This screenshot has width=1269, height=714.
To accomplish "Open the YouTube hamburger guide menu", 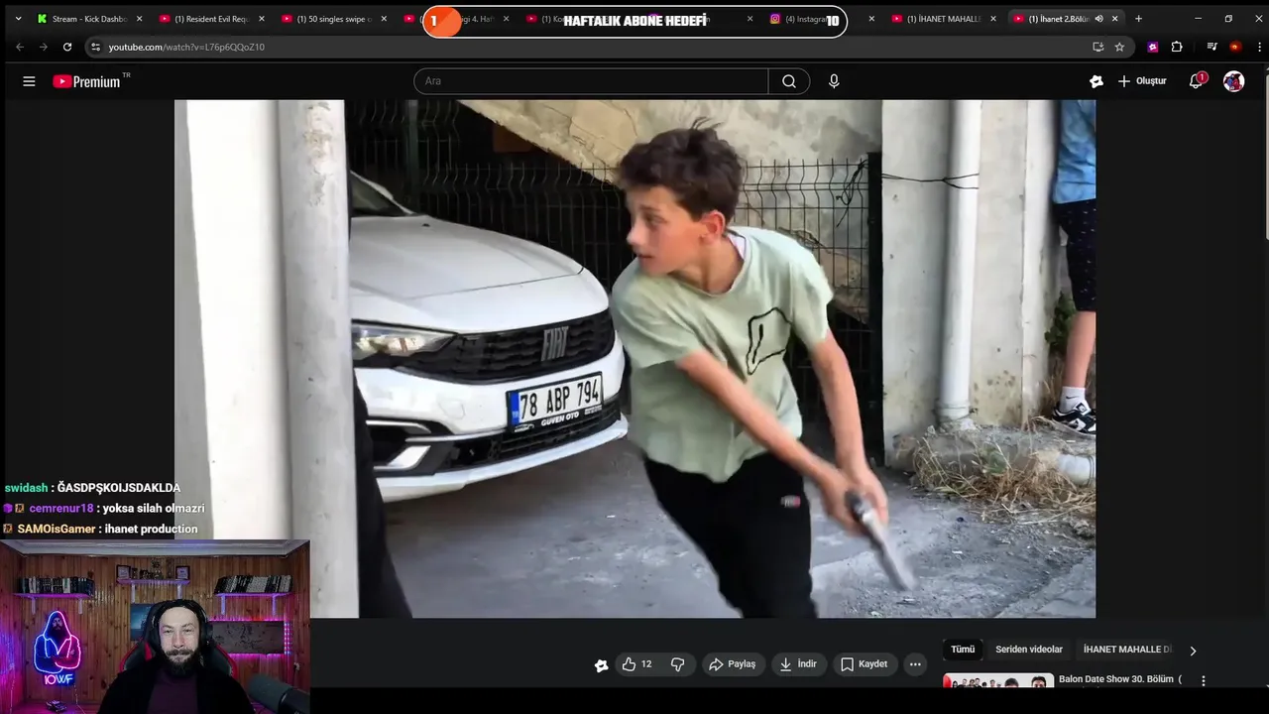I will click(29, 81).
